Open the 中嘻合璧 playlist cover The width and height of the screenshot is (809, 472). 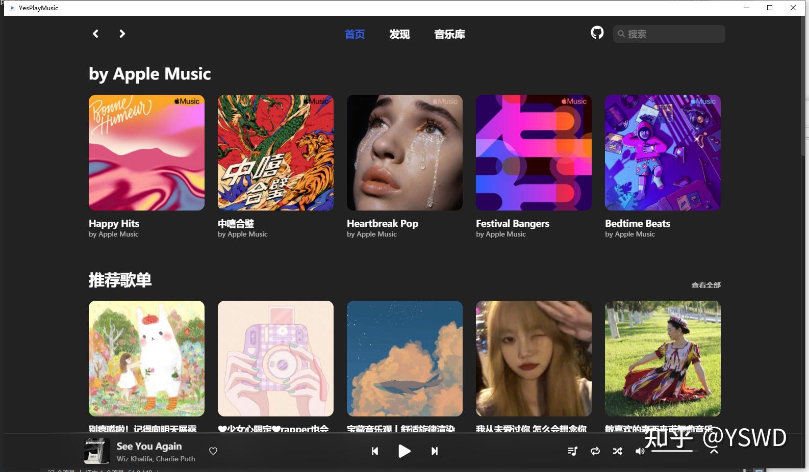tap(275, 152)
